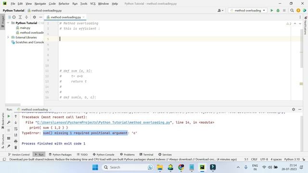Pin the Run tab
The width and height of the screenshot is (308, 173).
(x=9, y=146)
